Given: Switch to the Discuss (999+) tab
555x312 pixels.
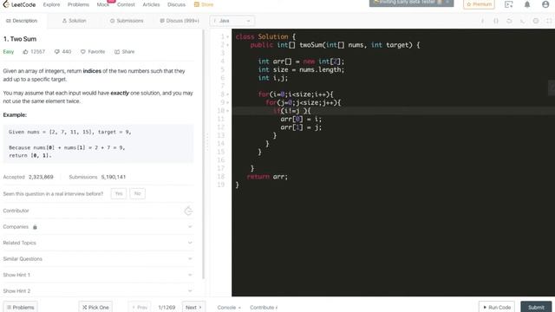Looking at the screenshot, I should pyautogui.click(x=180, y=21).
